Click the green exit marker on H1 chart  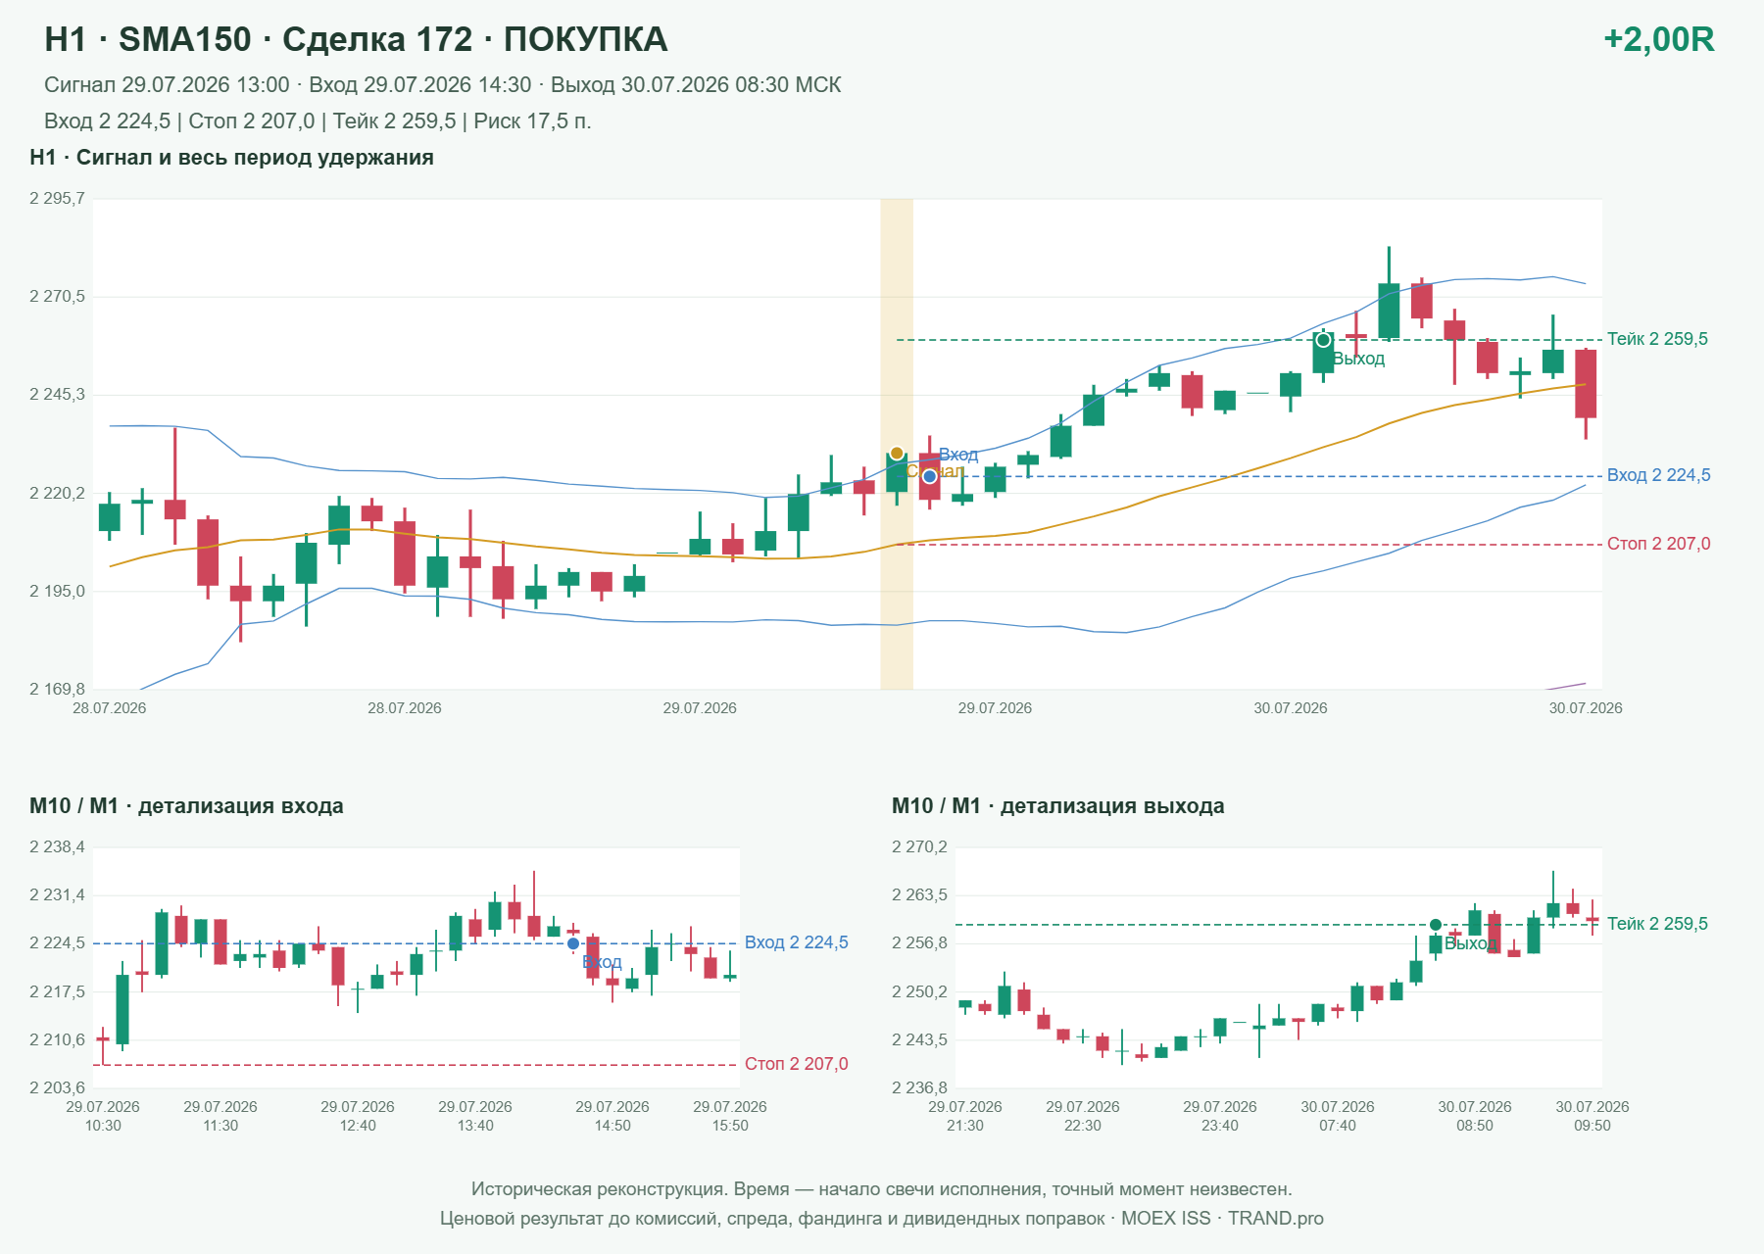(x=1323, y=340)
